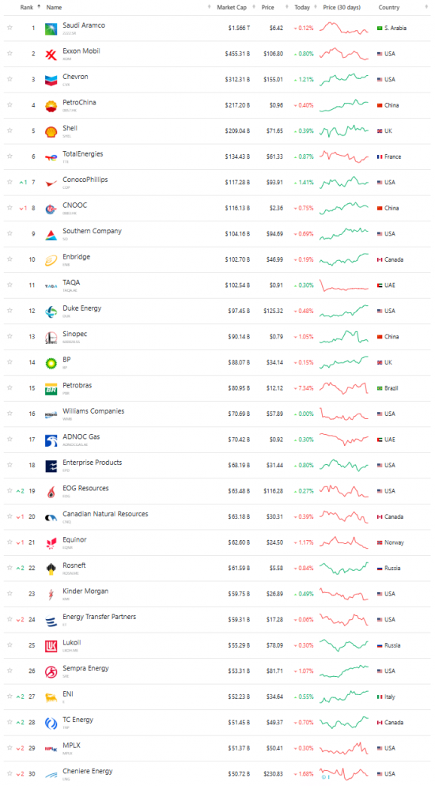Toggle favorite star for Cheniere Energy
The height and width of the screenshot is (786, 435).
(9, 773)
